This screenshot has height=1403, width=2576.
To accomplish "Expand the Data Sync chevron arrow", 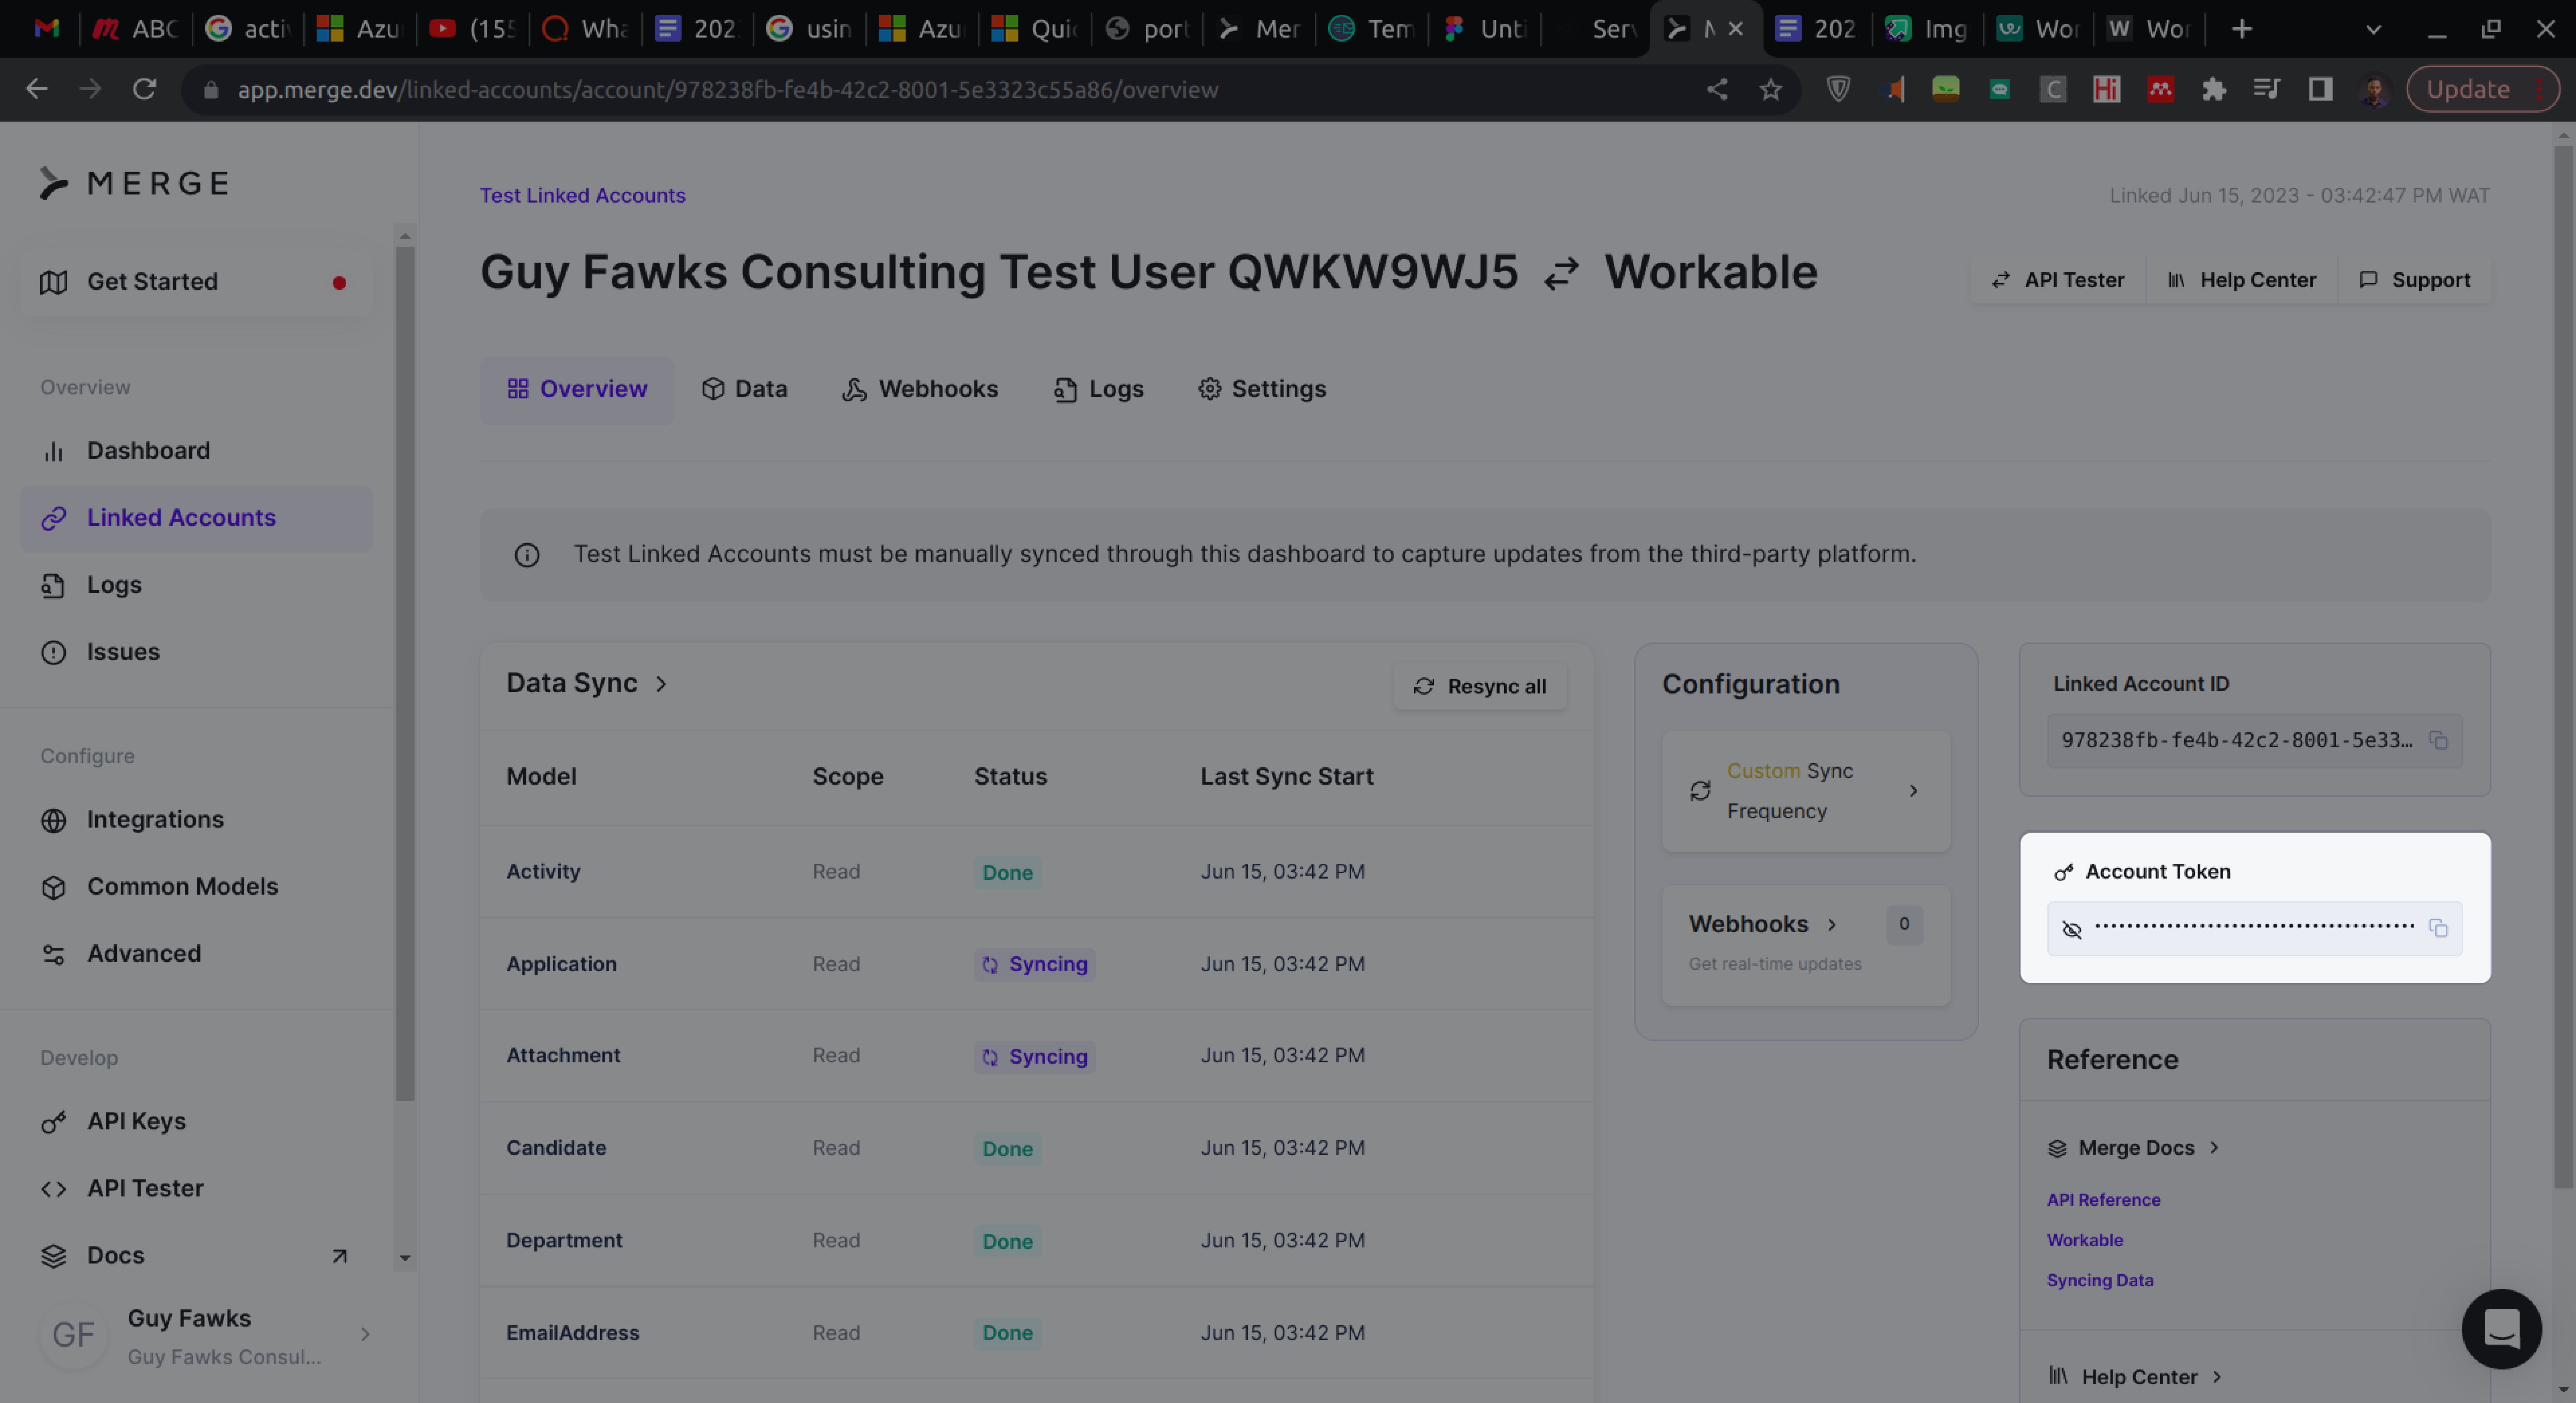I will click(x=662, y=682).
